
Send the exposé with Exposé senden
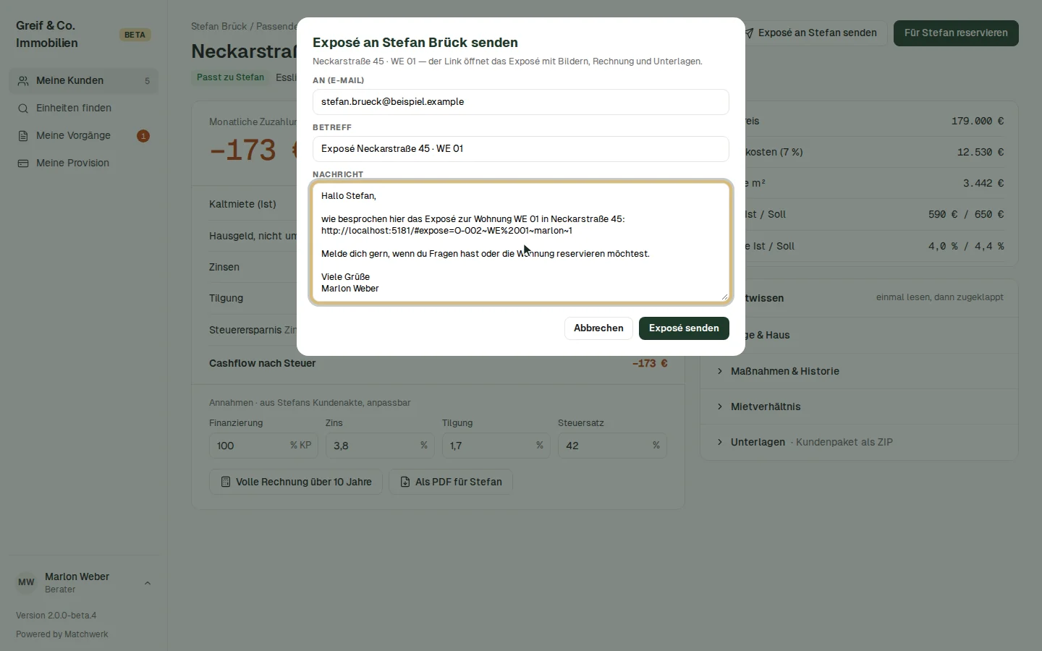pos(684,328)
